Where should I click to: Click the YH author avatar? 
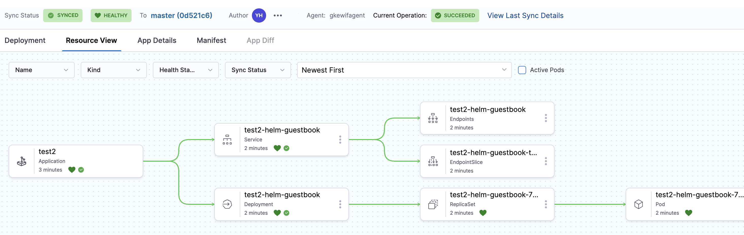tap(259, 15)
